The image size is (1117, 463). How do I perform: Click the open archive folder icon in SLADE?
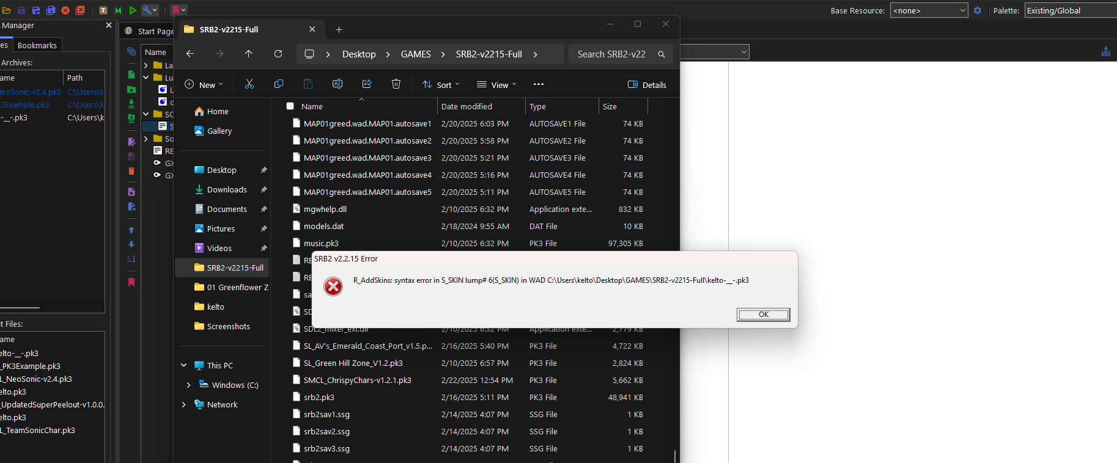pos(6,10)
